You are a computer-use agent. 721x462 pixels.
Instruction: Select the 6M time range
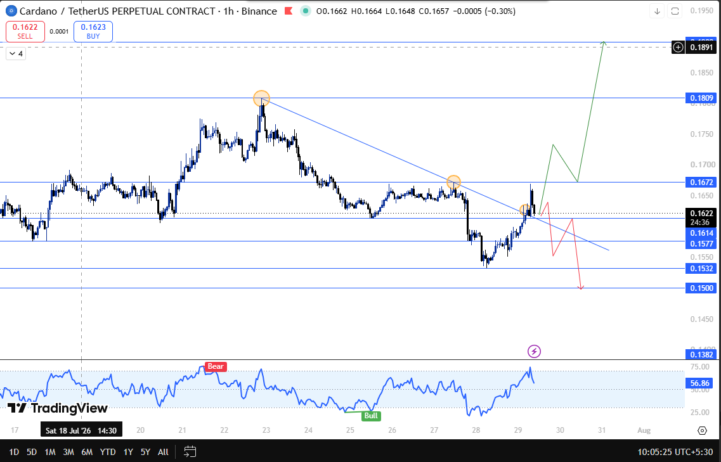pyautogui.click(x=86, y=452)
